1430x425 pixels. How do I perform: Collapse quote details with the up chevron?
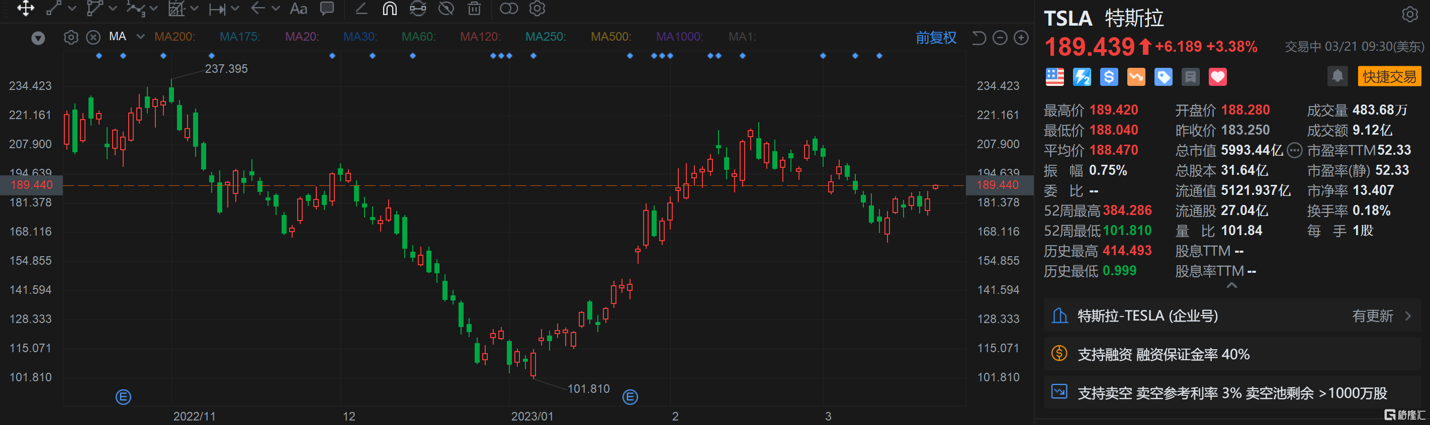pos(1231,285)
